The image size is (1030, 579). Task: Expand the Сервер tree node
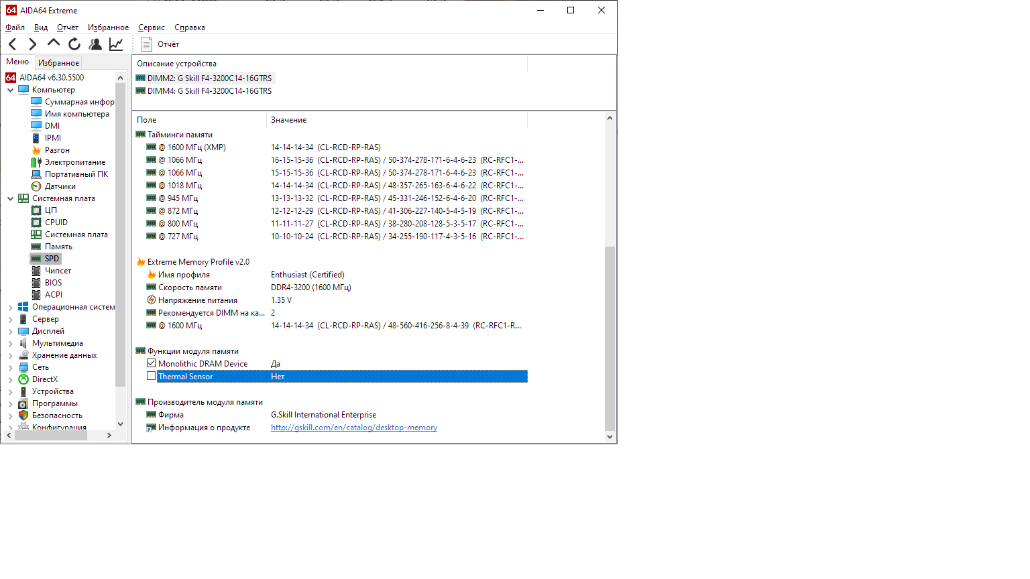(10, 319)
